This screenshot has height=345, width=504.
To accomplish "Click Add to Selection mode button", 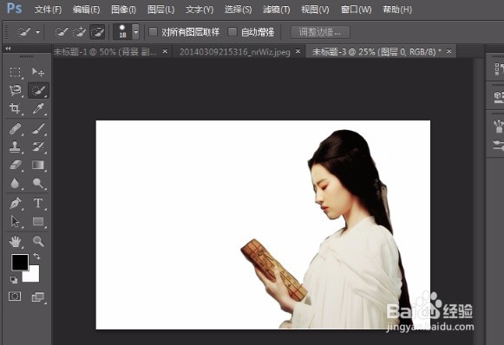I will coord(79,32).
